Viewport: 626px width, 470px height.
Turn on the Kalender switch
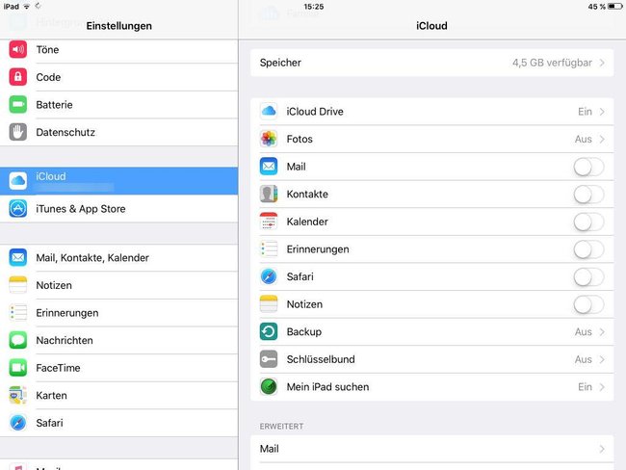[x=588, y=222]
